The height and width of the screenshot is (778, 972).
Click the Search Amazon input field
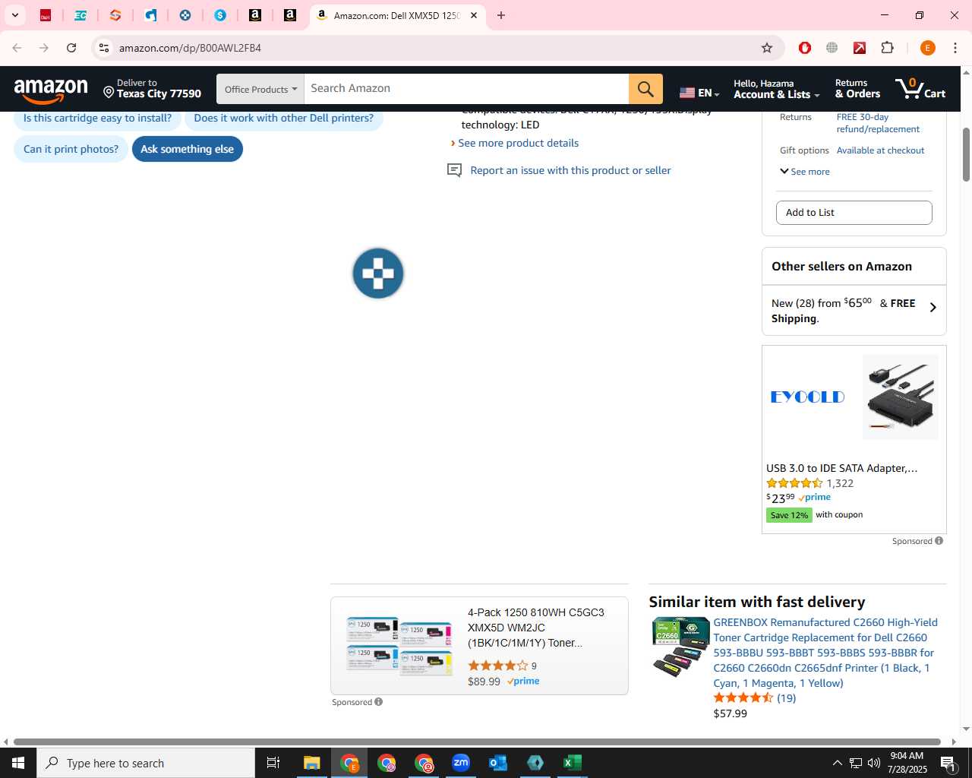point(466,89)
